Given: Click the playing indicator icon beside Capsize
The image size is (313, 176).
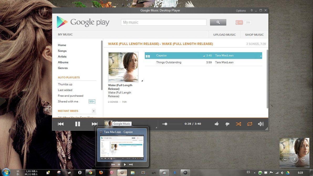Looking at the screenshot, I should pos(148,56).
